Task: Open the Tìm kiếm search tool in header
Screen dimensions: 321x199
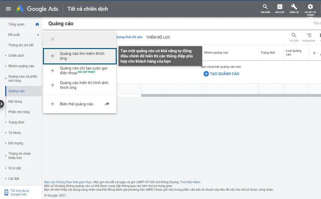Action: pyautogui.click(x=265, y=9)
